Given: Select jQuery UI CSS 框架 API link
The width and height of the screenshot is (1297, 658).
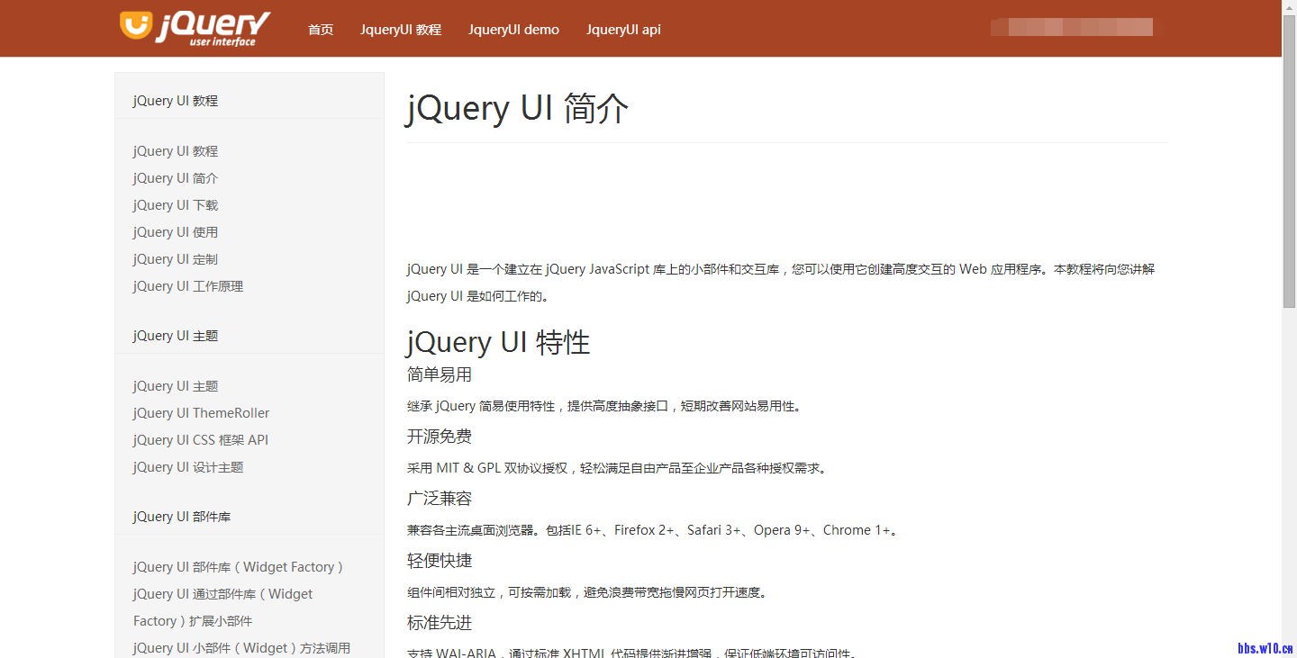Looking at the screenshot, I should [201, 440].
